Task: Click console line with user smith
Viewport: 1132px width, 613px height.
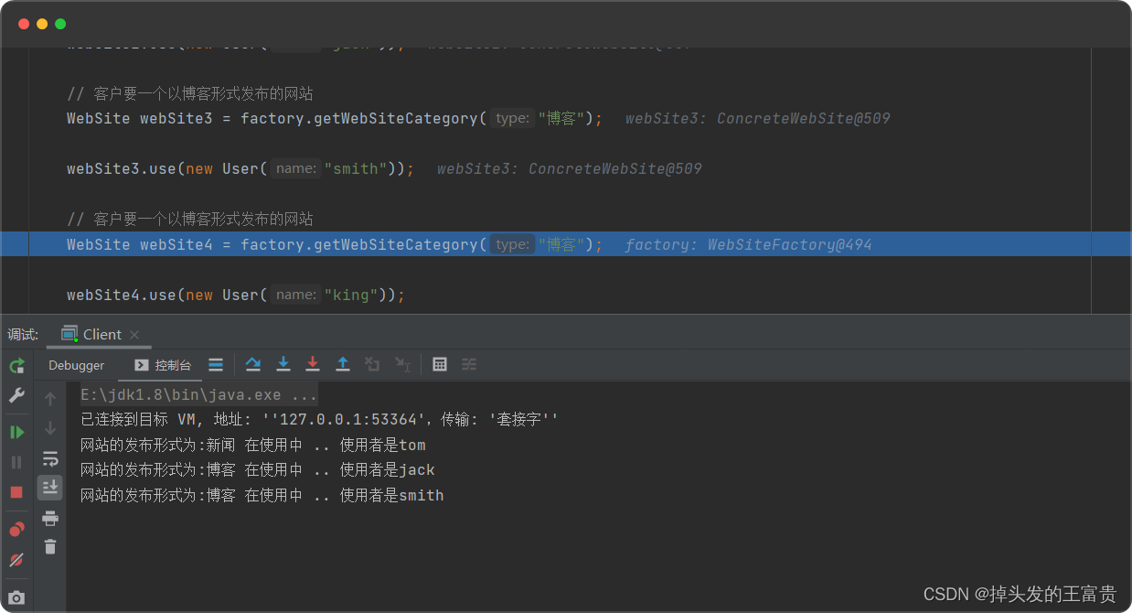Action: click(x=262, y=495)
